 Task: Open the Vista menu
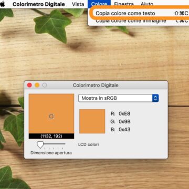[x=78, y=4]
